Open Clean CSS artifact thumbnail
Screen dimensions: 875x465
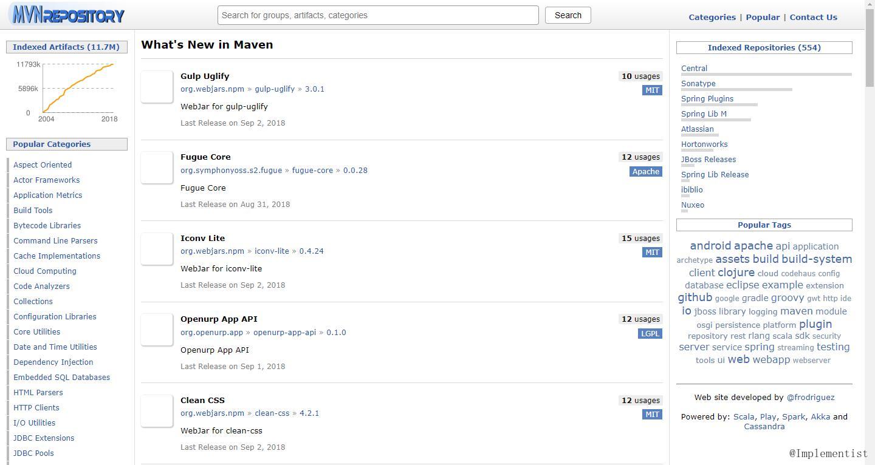tap(157, 410)
